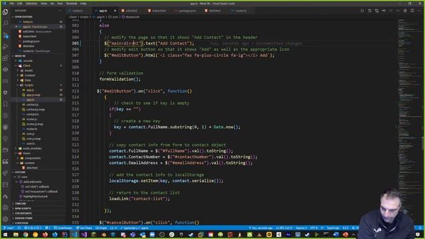Open contact.ts in the file tree
Image resolution: width=425 pixels, height=239 pixels.
tap(33, 114)
